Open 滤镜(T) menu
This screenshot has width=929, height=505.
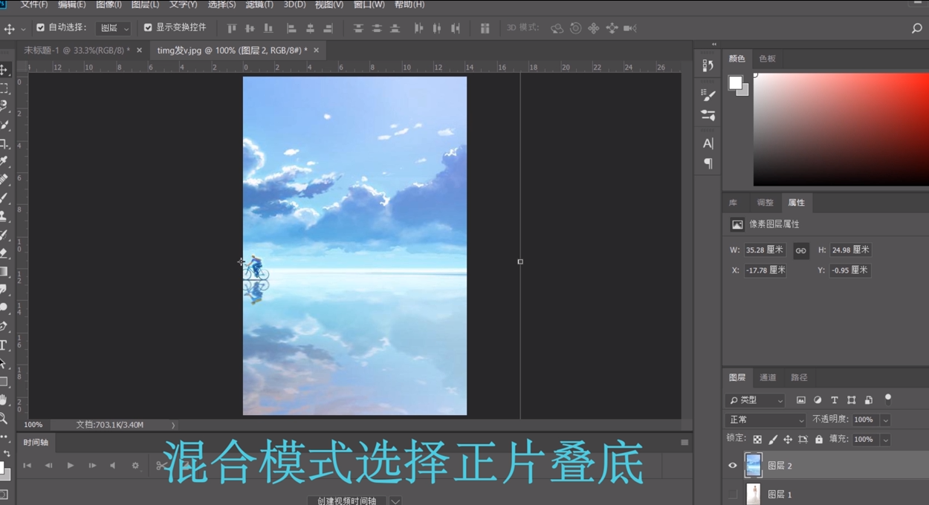click(259, 4)
